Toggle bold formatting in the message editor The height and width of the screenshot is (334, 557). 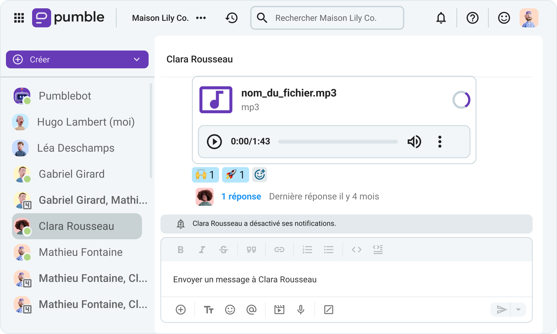point(180,250)
